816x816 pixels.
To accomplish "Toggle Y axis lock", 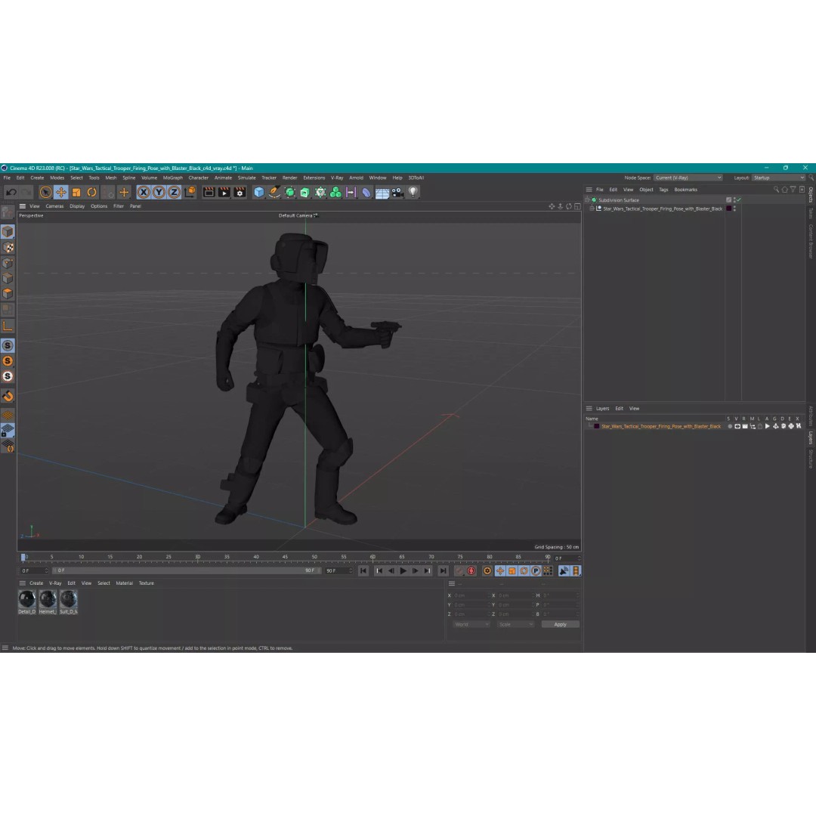I will [x=159, y=192].
